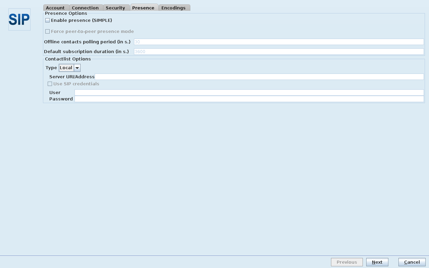Viewport: 429px width, 268px height.
Task: Switch to the Account tab
Action: click(x=55, y=8)
